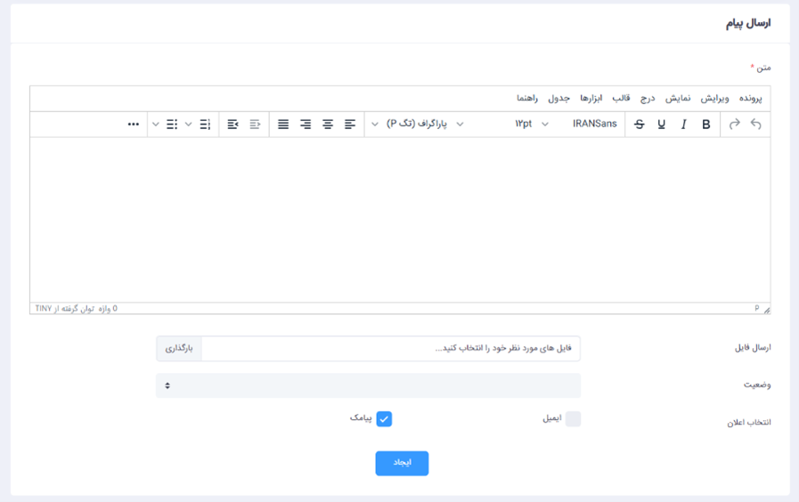Open the پرونده menu
799x502 pixels.
click(750, 98)
